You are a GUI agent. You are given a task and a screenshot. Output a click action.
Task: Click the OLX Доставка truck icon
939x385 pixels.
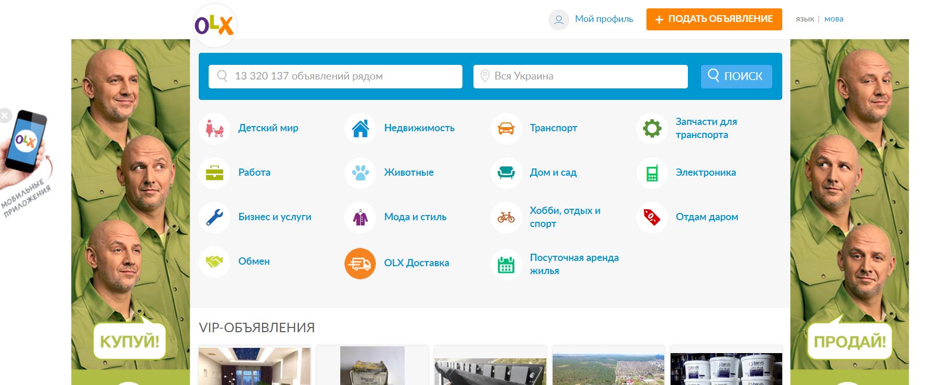point(360,263)
